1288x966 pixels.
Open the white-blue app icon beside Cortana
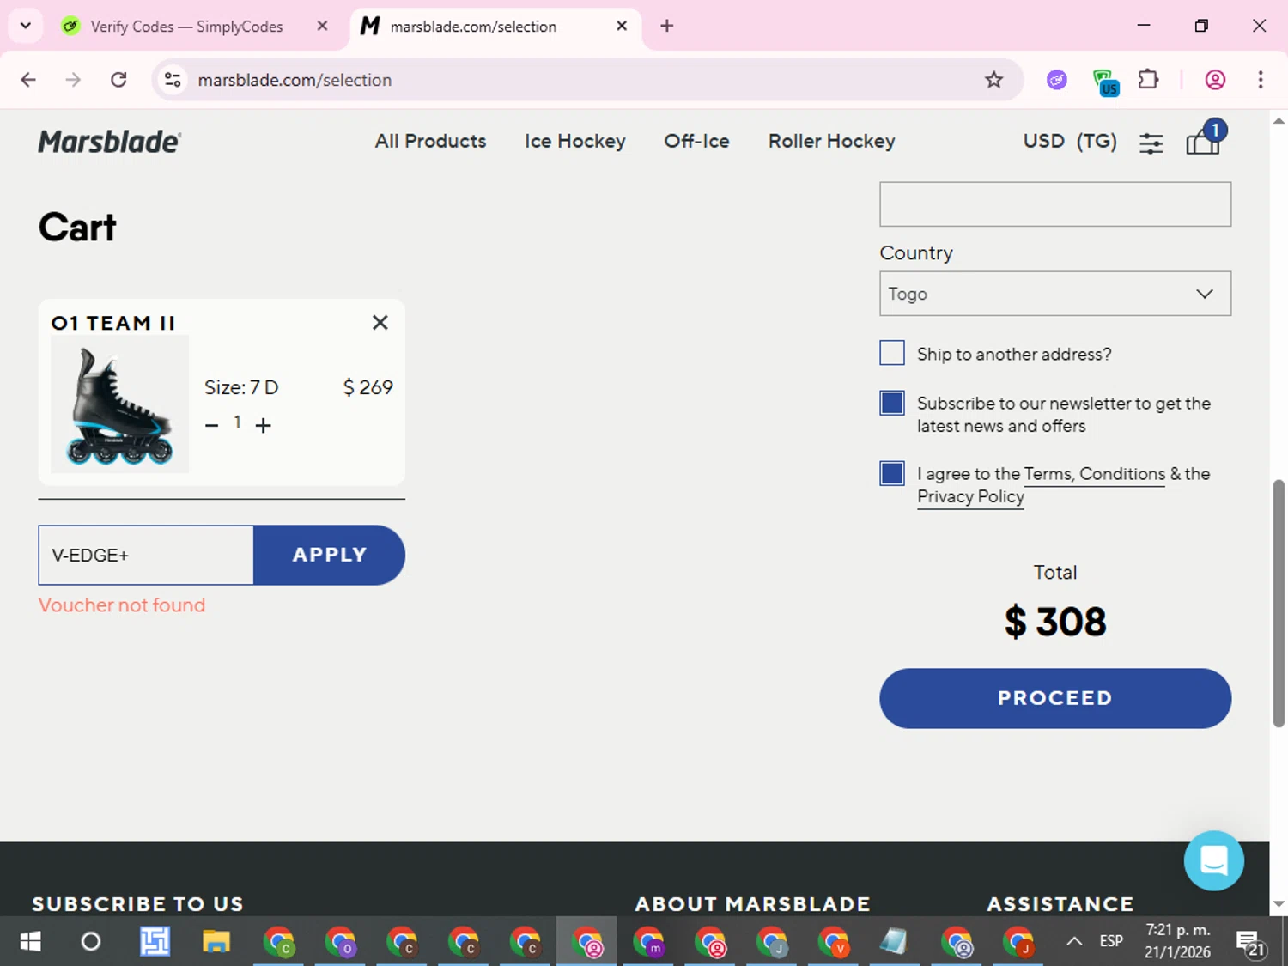click(x=155, y=942)
